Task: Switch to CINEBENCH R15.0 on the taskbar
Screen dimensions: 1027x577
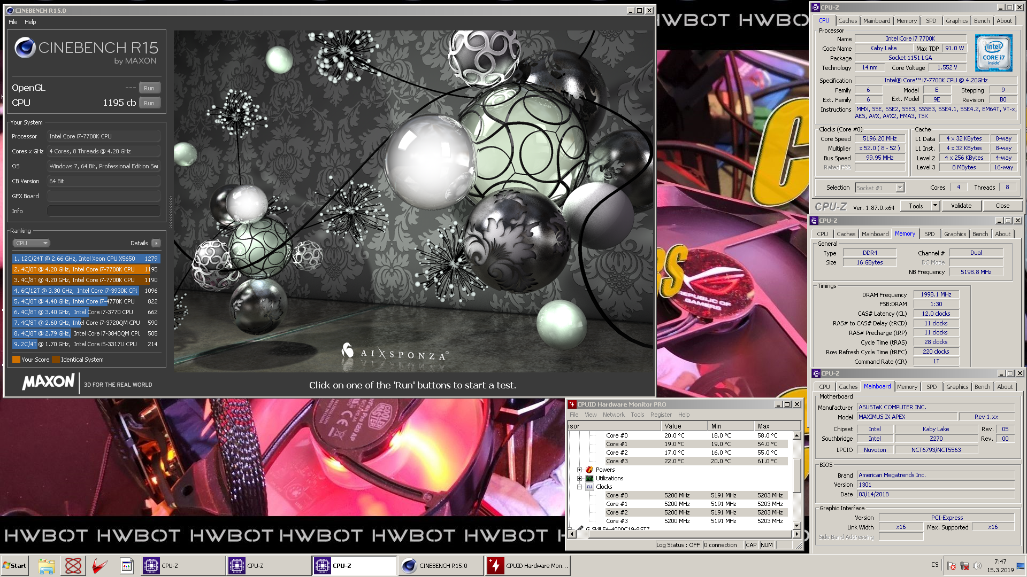Action: coord(441,566)
